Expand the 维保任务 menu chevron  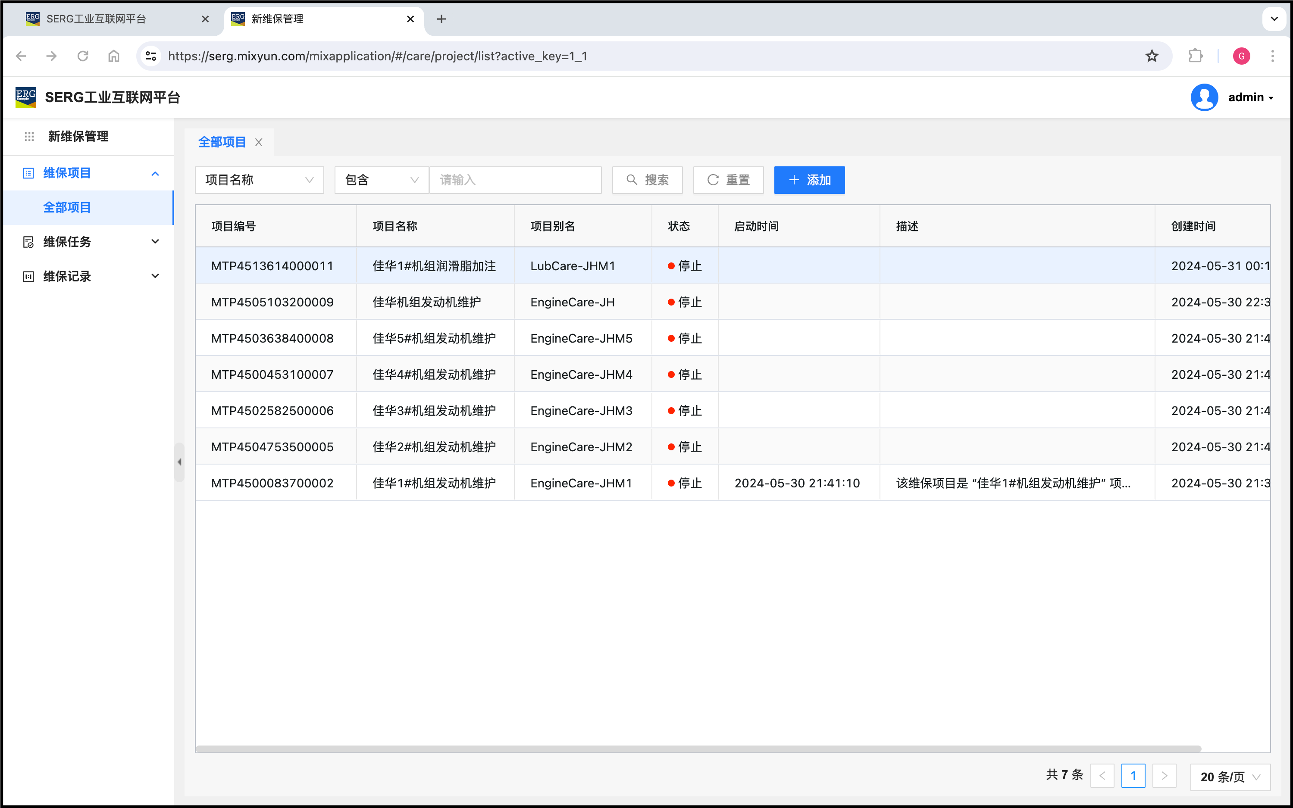point(155,242)
